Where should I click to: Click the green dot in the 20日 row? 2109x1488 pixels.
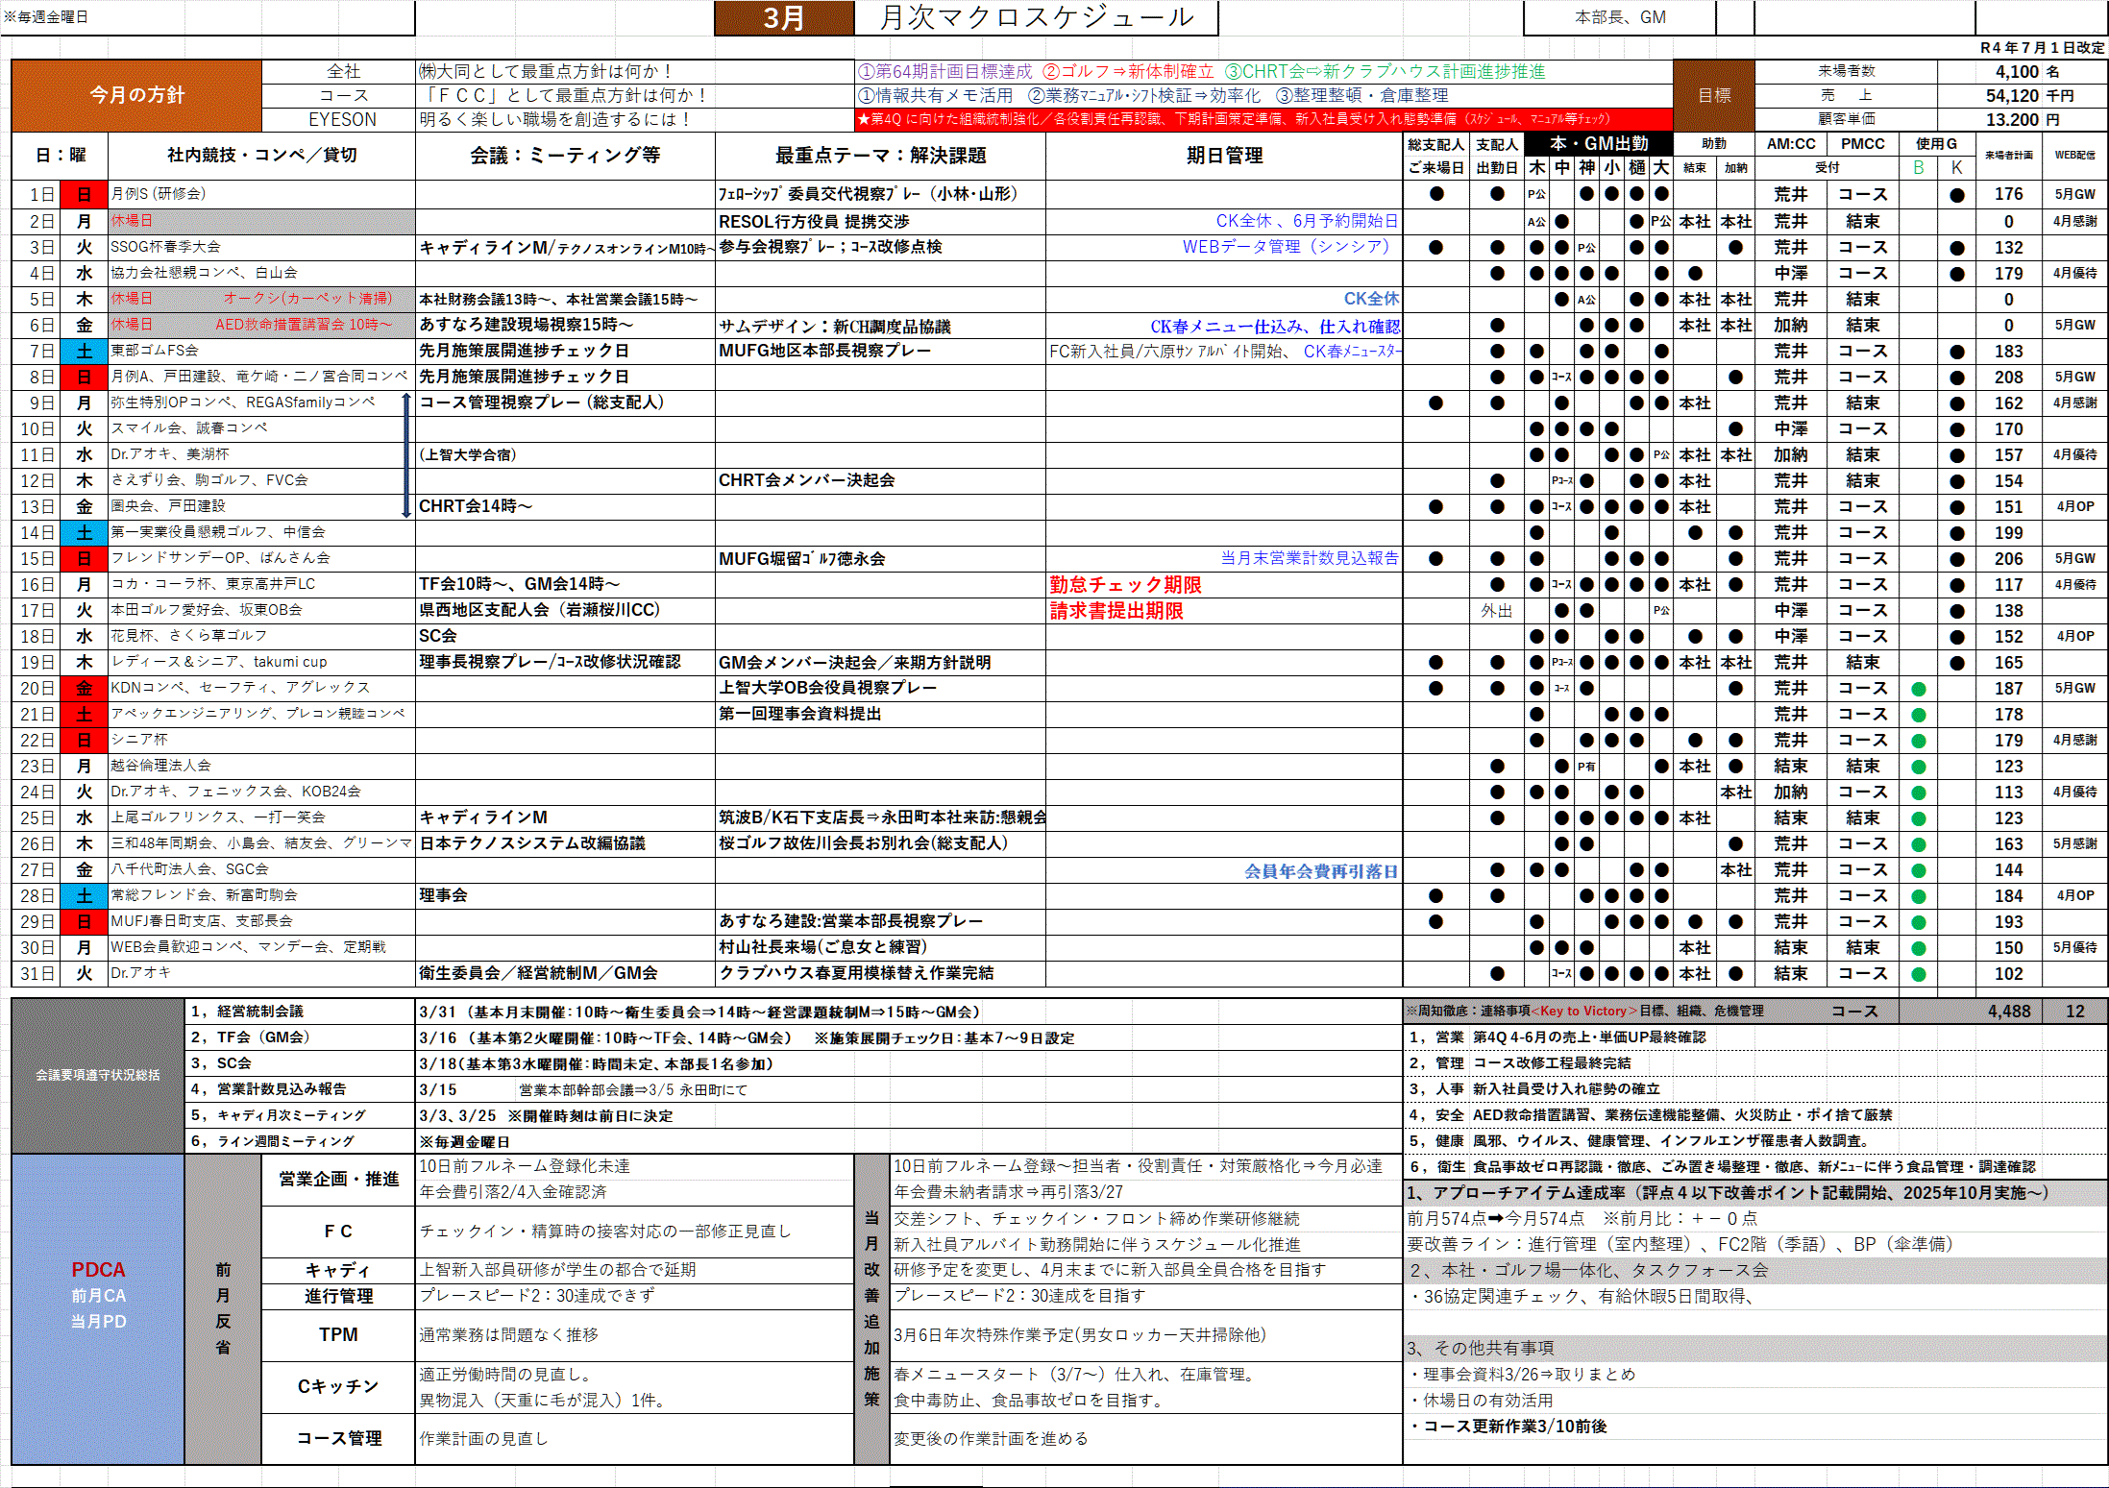click(1918, 689)
